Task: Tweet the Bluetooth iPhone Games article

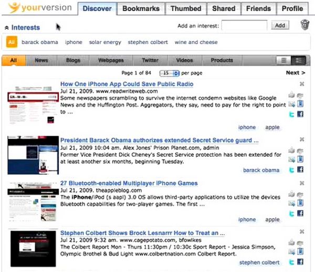Action: [291, 214]
